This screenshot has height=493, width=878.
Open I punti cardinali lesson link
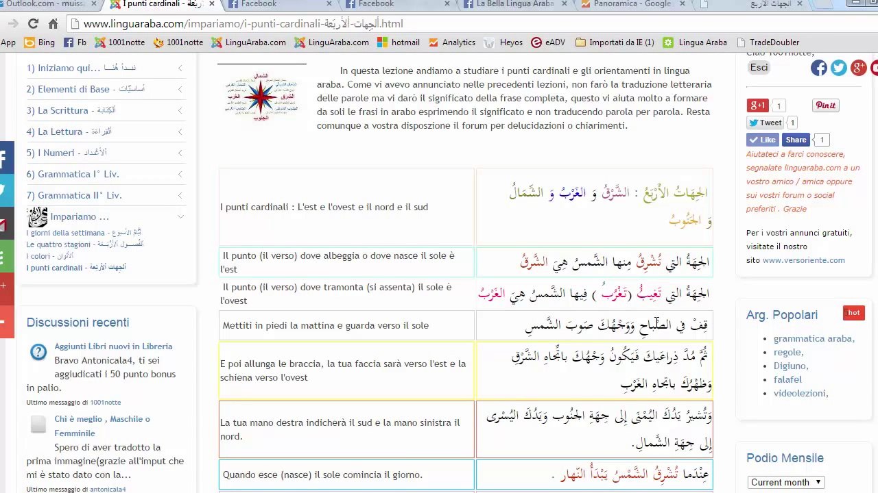[76, 268]
